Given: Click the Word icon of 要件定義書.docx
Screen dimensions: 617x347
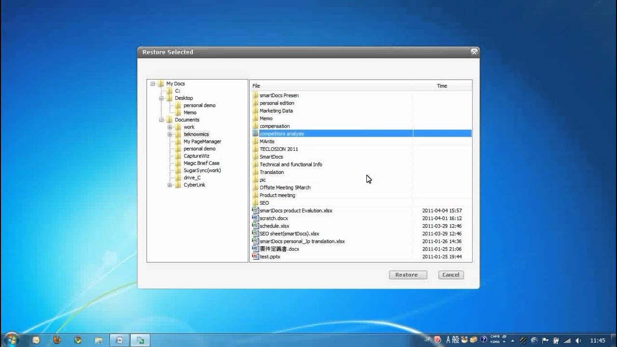Looking at the screenshot, I should pyautogui.click(x=255, y=249).
